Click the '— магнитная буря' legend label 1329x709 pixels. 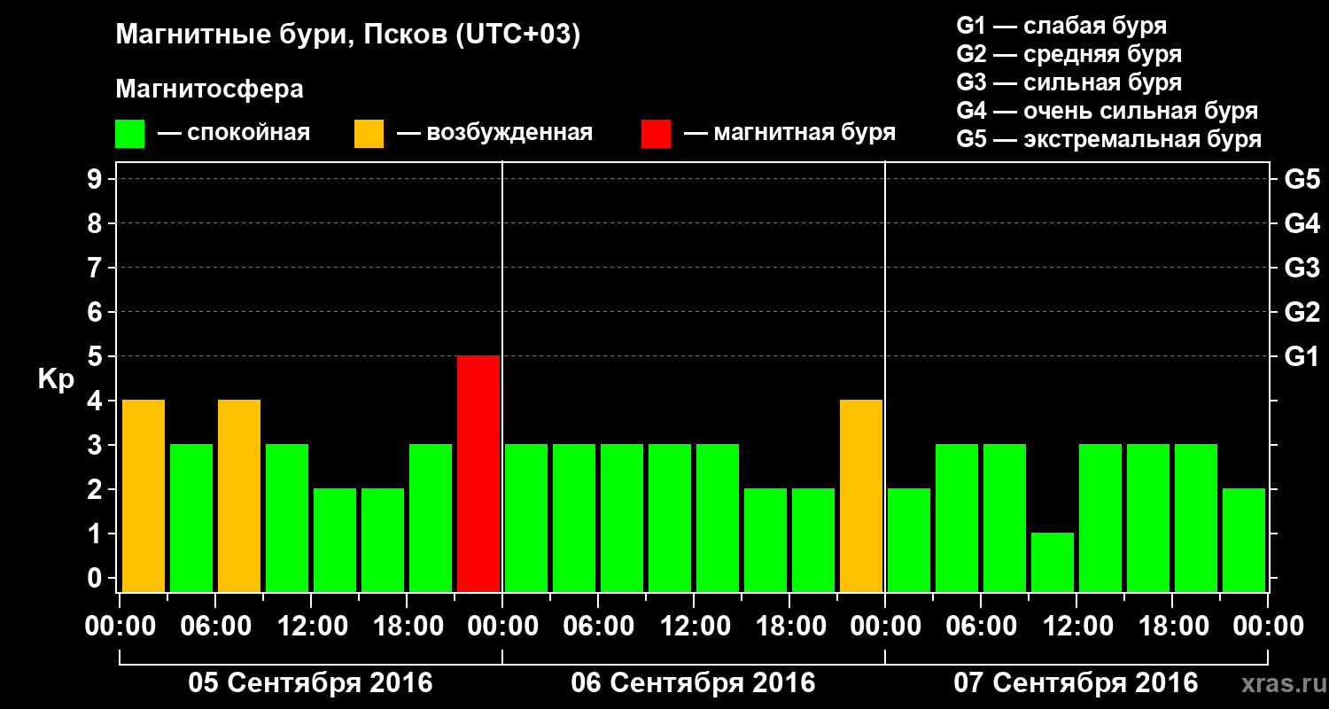pos(789,134)
